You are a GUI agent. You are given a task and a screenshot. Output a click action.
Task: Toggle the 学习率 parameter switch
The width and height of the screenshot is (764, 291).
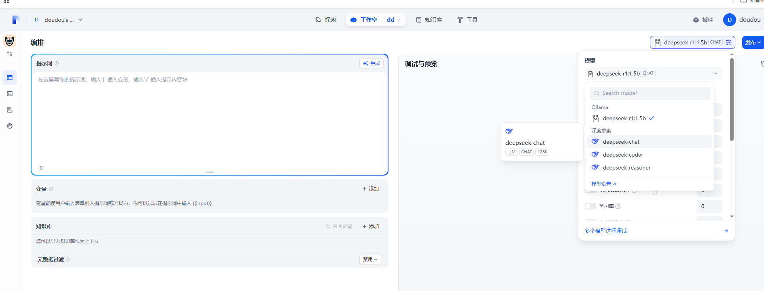(x=590, y=206)
